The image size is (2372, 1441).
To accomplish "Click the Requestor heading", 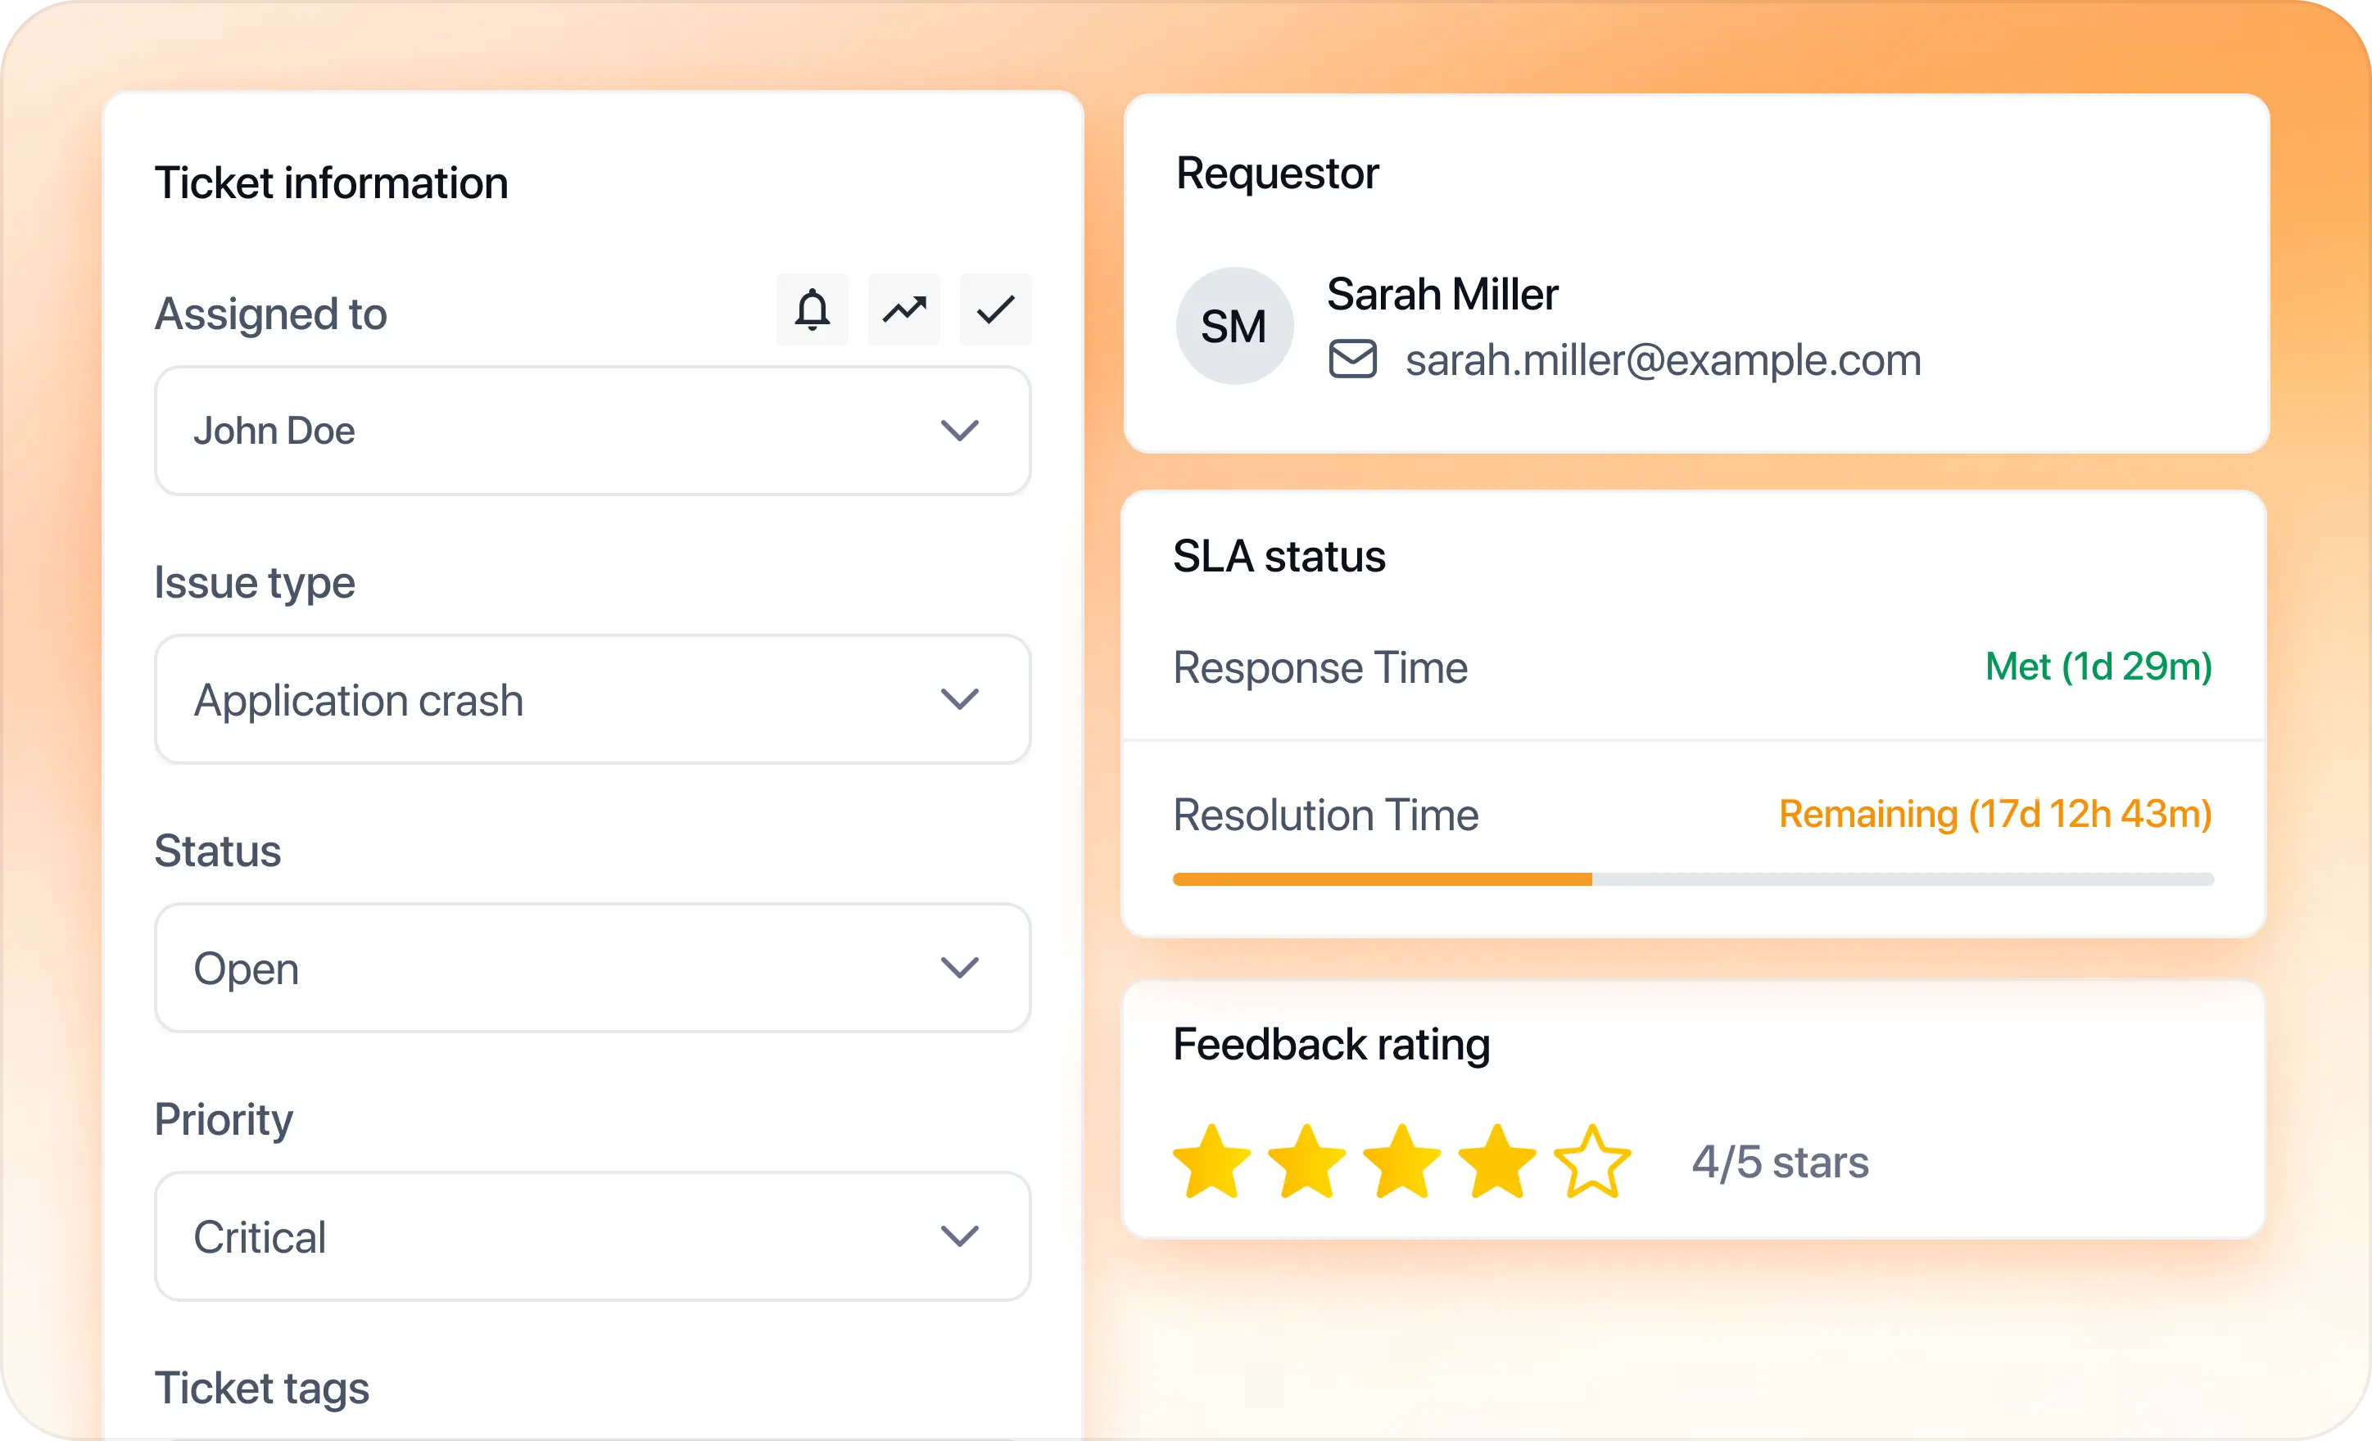I will [1278, 174].
